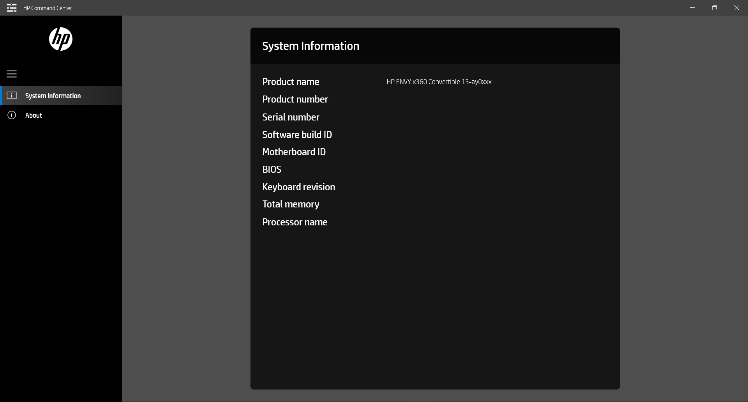Screen dimensions: 748x402
Task: Collapse the sidebar with hamburger menu
Action: (12, 74)
